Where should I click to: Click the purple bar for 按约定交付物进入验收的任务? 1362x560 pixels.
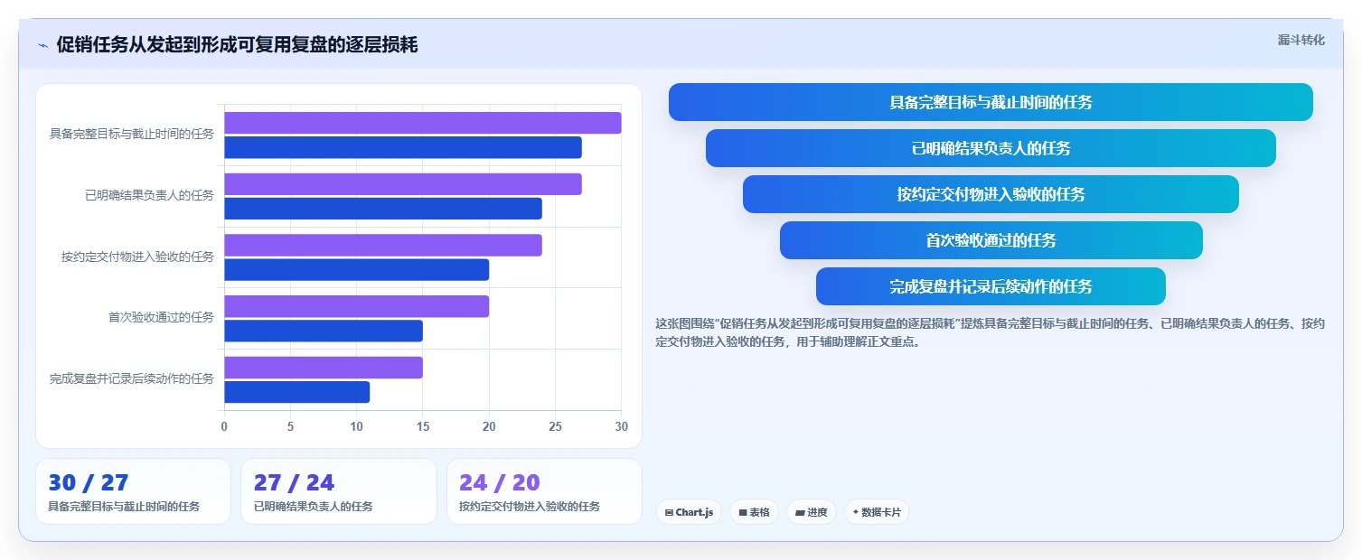(x=383, y=245)
